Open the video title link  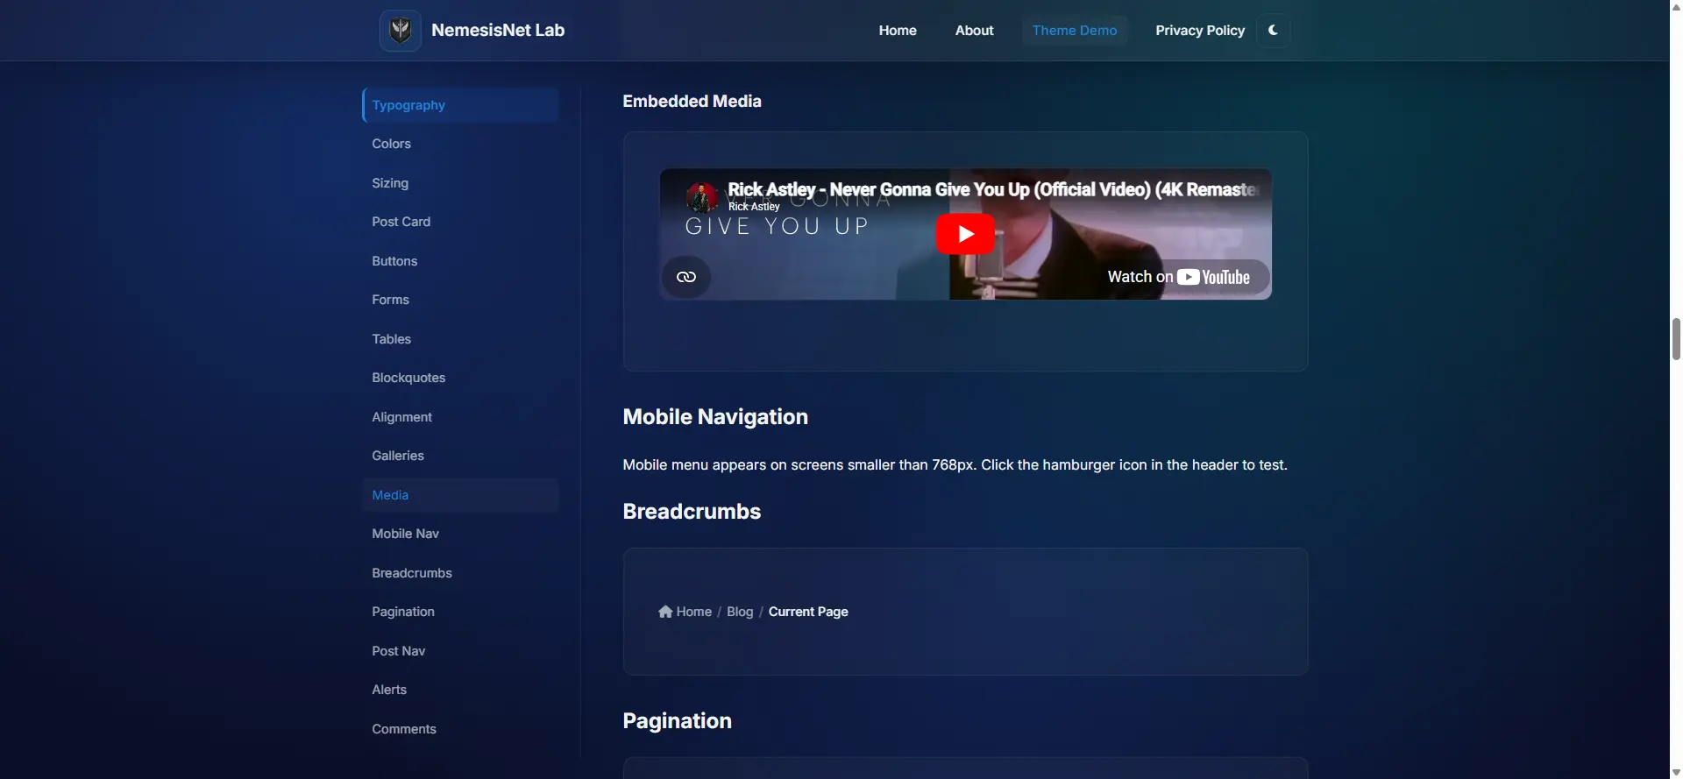click(x=993, y=189)
